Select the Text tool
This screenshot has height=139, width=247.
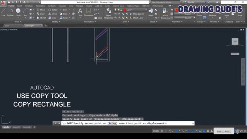click(80, 12)
